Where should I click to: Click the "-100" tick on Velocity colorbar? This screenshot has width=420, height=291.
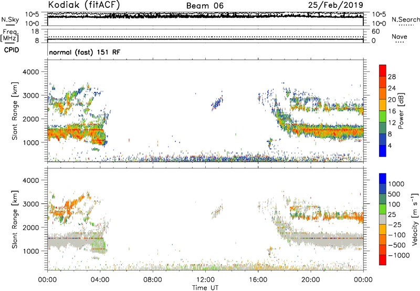tap(397, 235)
